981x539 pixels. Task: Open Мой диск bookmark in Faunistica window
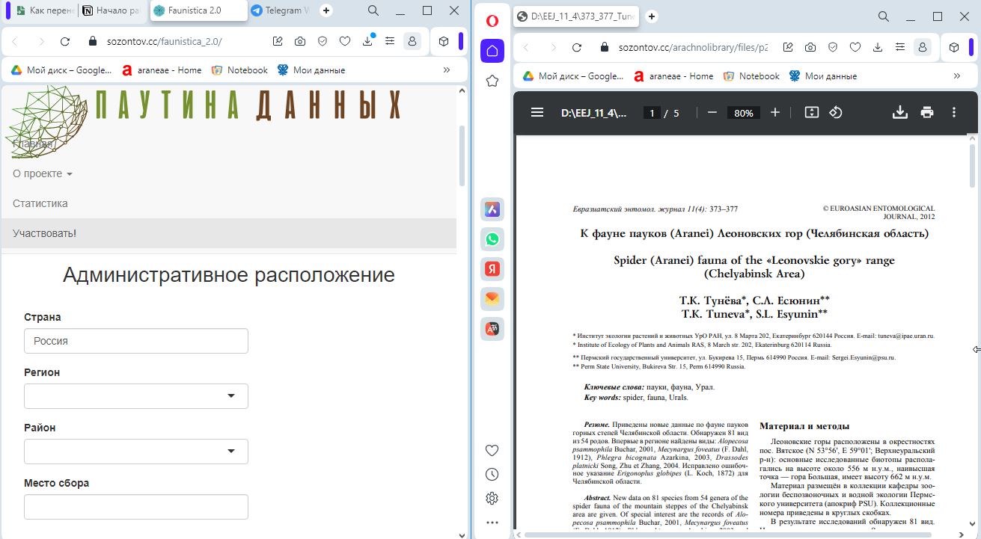61,70
